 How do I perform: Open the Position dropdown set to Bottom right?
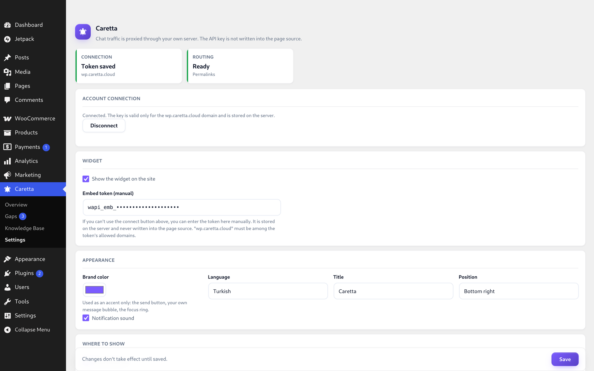click(519, 291)
